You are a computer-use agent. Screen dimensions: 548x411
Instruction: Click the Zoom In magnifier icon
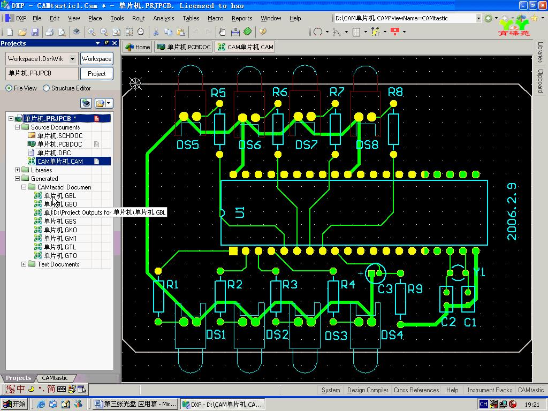92,32
